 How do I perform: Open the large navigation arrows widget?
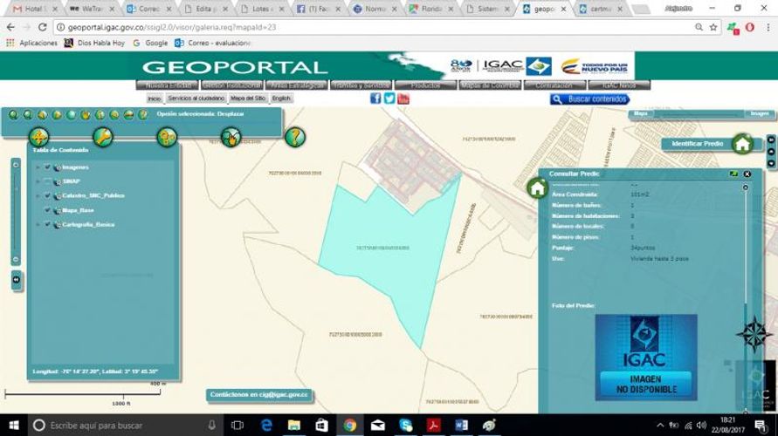click(38, 137)
